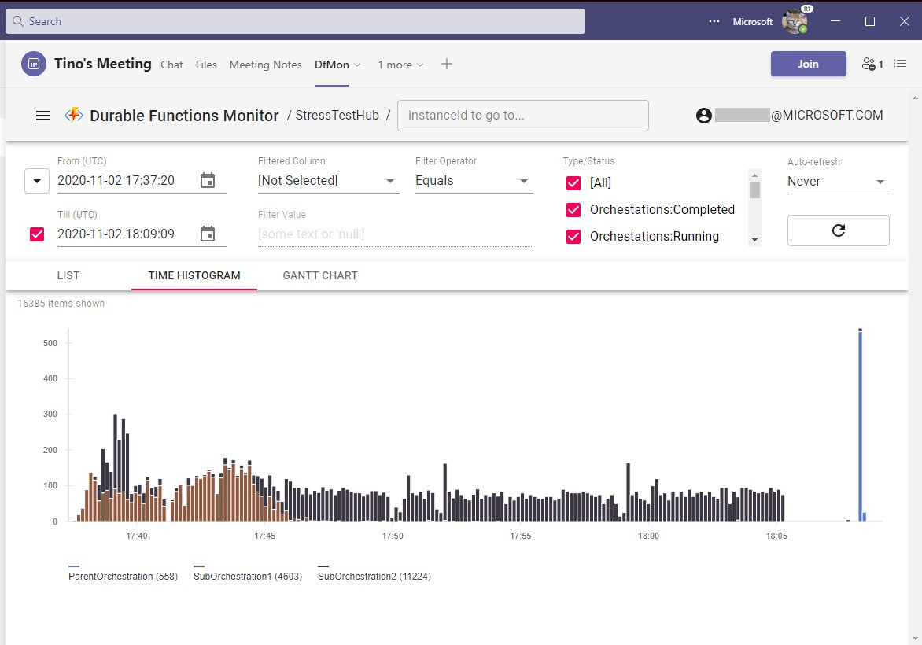Expand the 1 more tabs dropdown
The height and width of the screenshot is (645, 922).
tap(400, 64)
